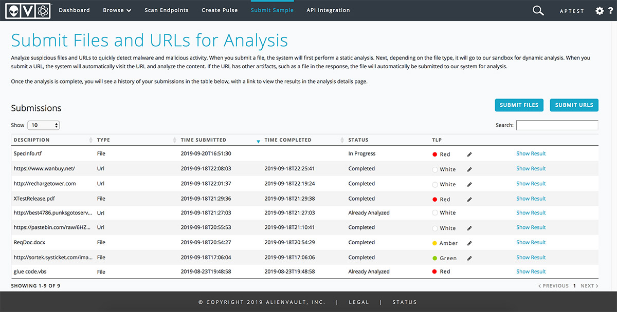The image size is (617, 312).
Task: Sort by Time Submitted column arrow
Action: (x=258, y=141)
